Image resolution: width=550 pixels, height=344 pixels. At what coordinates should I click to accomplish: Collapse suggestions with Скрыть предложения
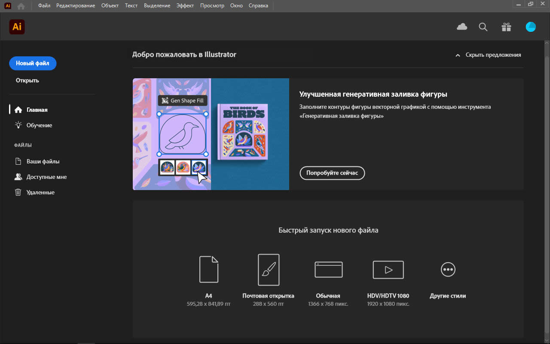pos(488,55)
